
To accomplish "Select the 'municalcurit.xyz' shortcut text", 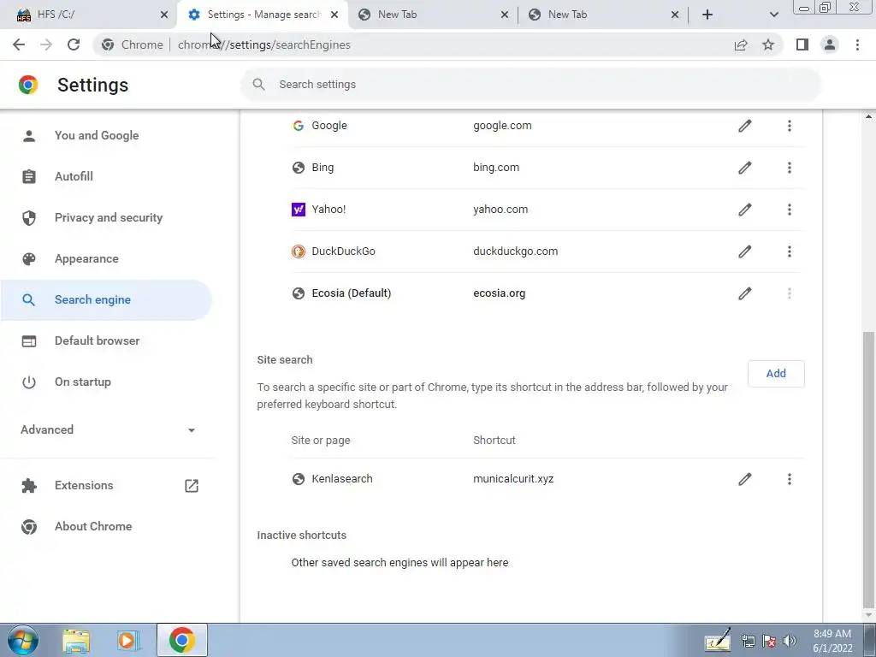I will pyautogui.click(x=513, y=479).
